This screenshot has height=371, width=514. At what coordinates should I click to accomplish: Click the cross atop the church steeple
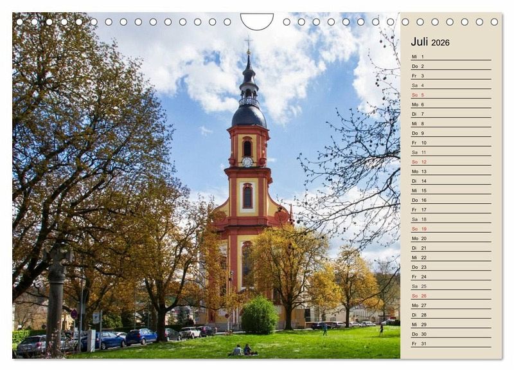click(x=248, y=44)
